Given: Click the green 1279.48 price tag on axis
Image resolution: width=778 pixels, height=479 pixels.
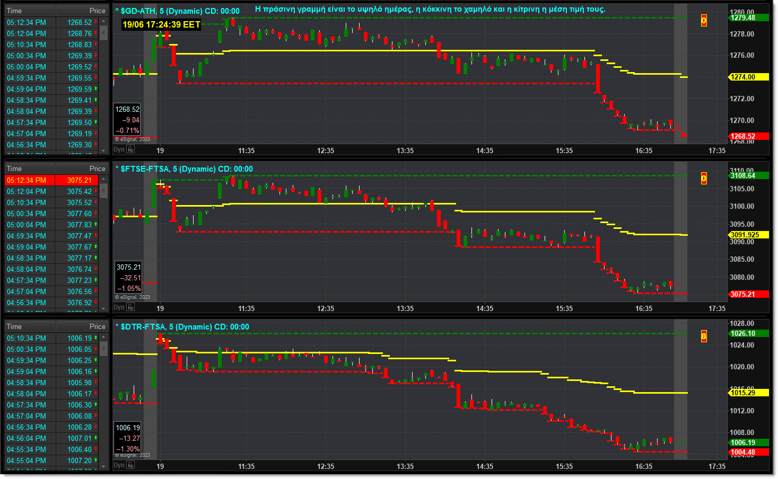Looking at the screenshot, I should 749,17.
